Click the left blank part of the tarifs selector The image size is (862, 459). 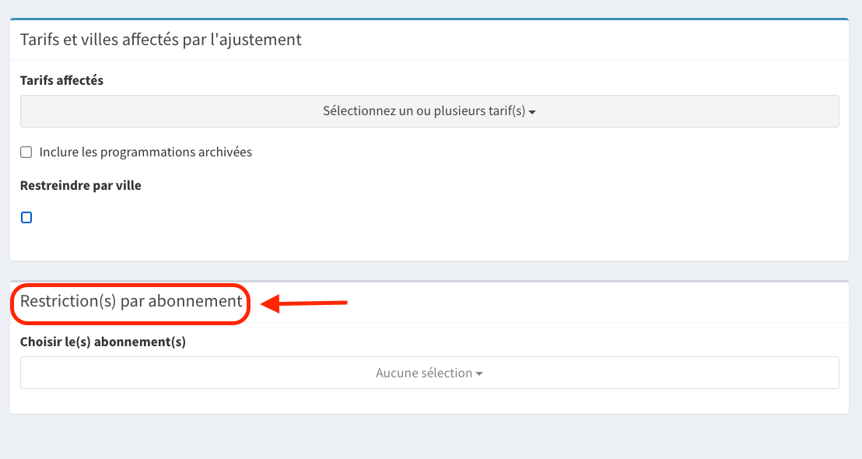(x=165, y=111)
